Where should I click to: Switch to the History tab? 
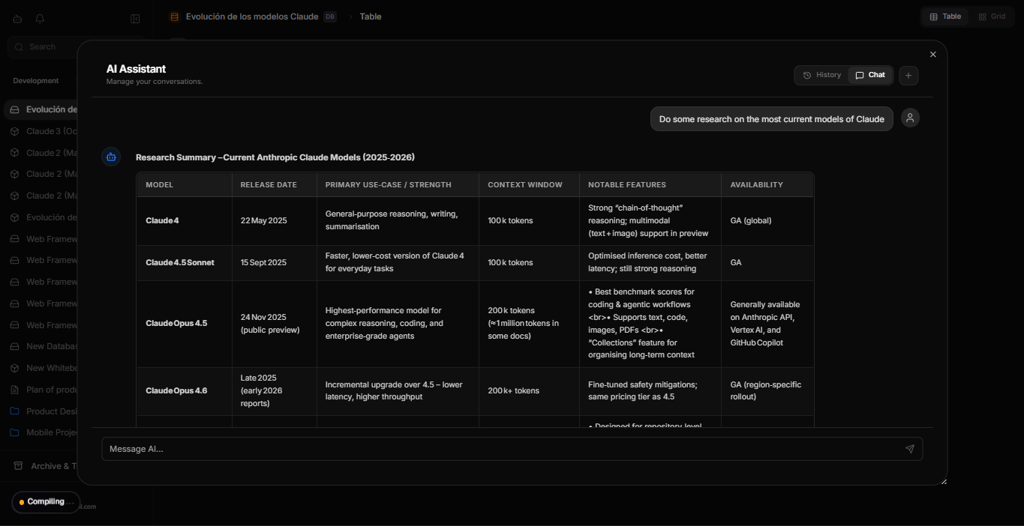tap(822, 75)
